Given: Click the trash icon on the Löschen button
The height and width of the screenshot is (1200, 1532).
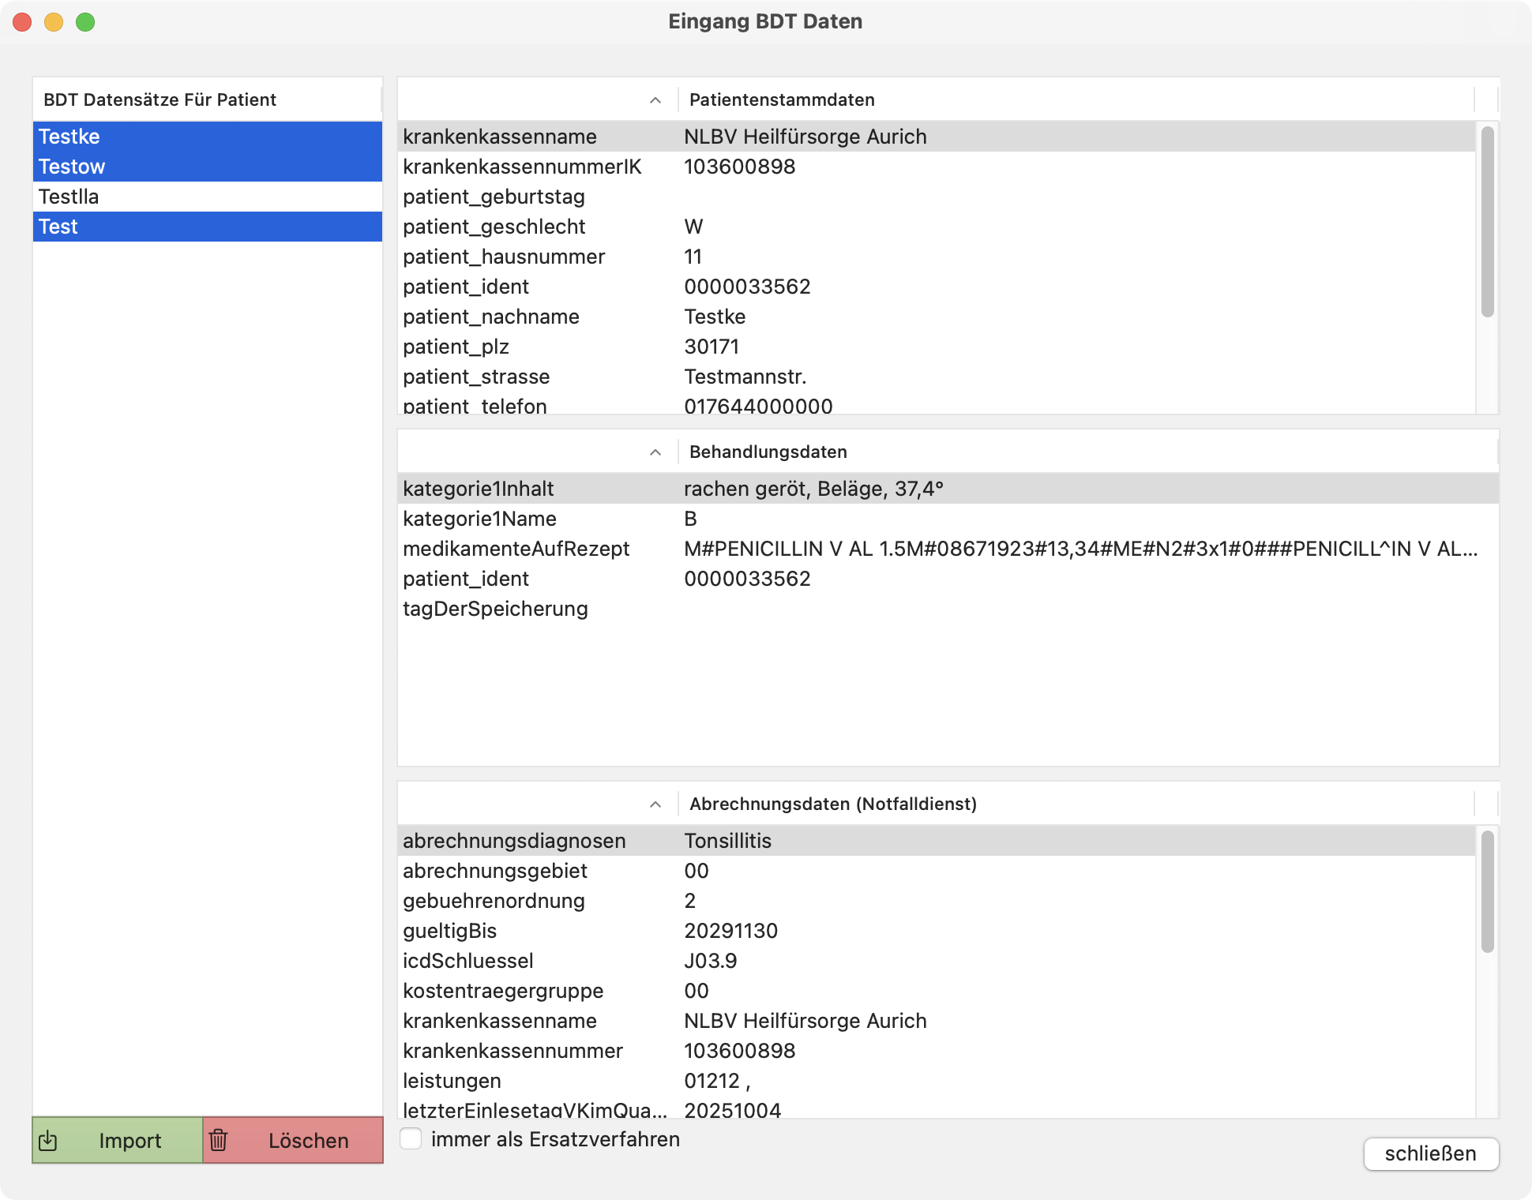Looking at the screenshot, I should coord(218,1141).
